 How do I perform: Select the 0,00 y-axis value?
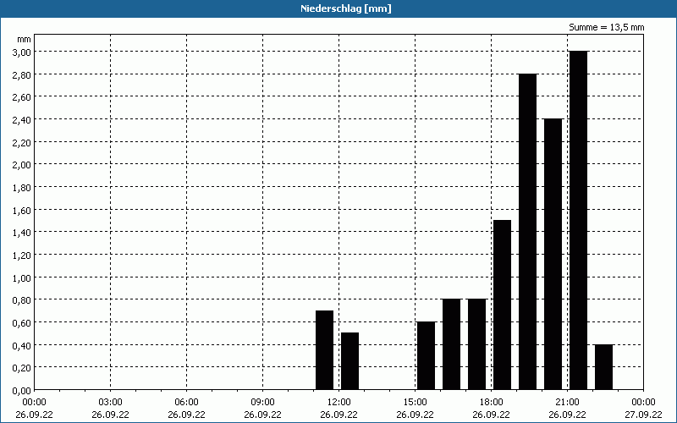click(22, 391)
